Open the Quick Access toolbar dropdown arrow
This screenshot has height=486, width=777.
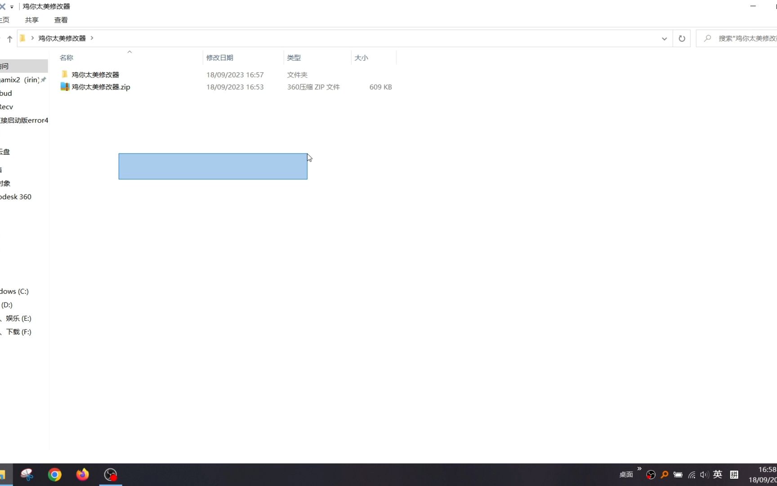[x=12, y=7]
